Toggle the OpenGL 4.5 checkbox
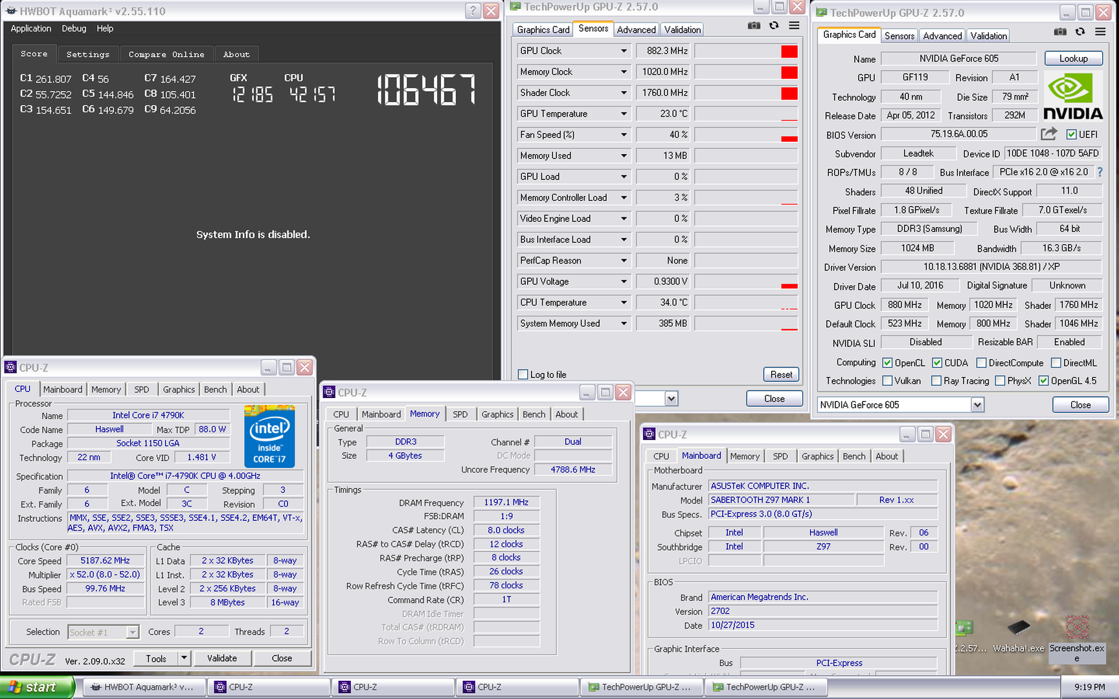 coord(1043,381)
